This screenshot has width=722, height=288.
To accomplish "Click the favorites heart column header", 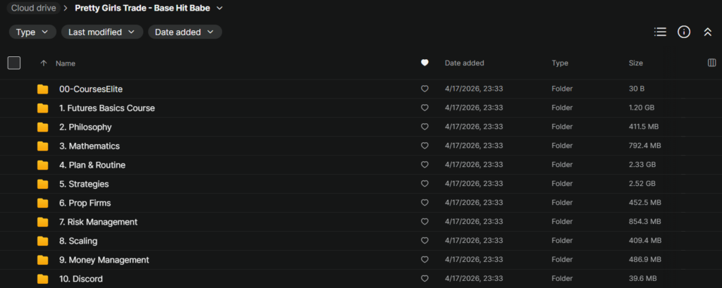I will 424,63.
